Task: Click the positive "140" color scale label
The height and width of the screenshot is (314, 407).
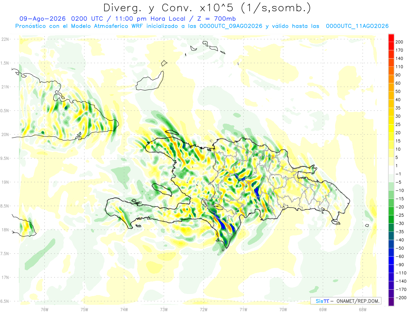Action: coord(399,59)
